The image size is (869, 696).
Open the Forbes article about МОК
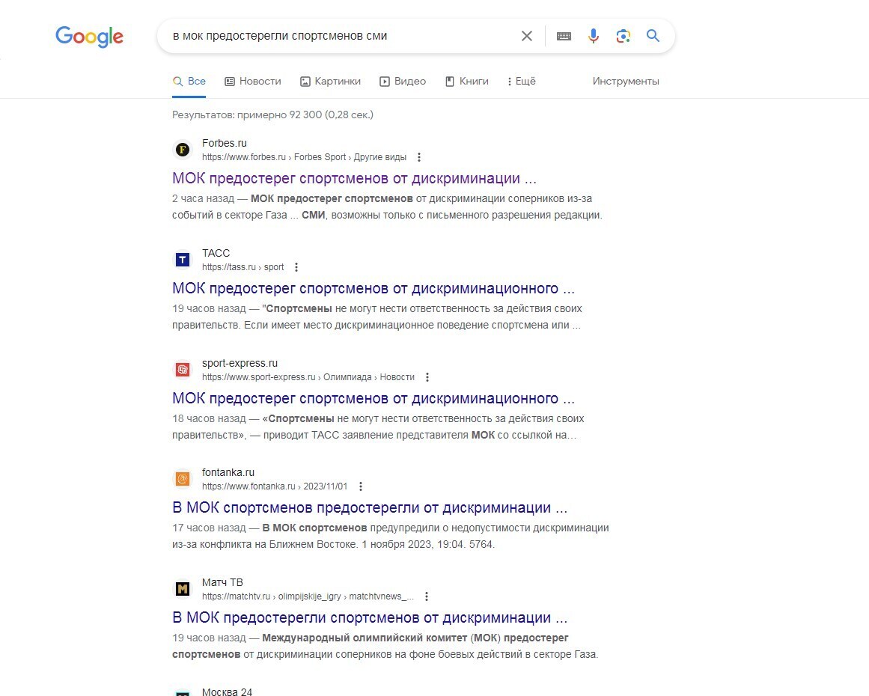pos(354,178)
